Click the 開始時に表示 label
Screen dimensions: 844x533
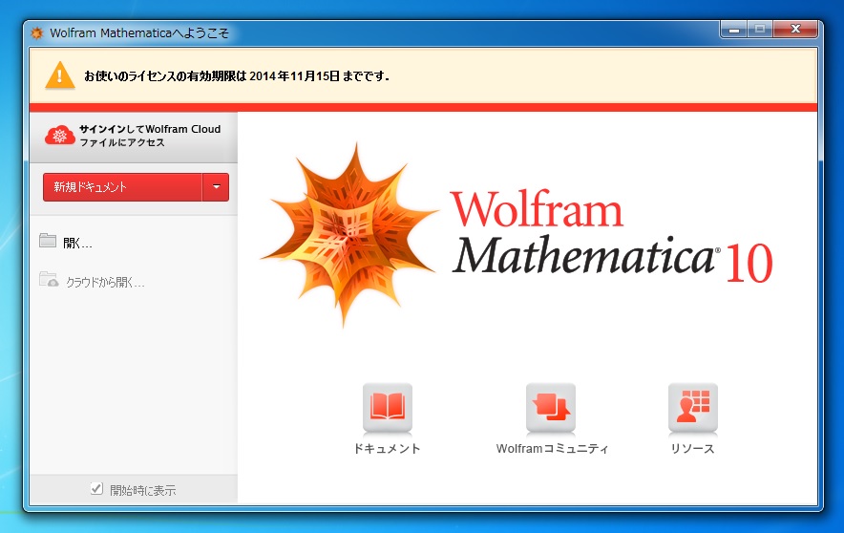[142, 490]
